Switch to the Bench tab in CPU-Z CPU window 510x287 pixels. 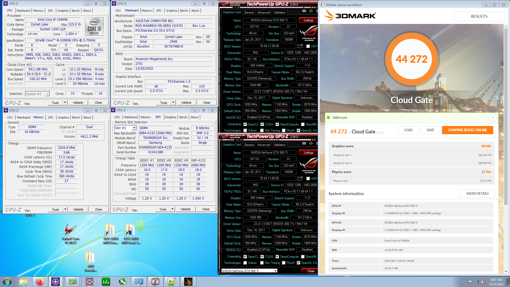click(75, 11)
